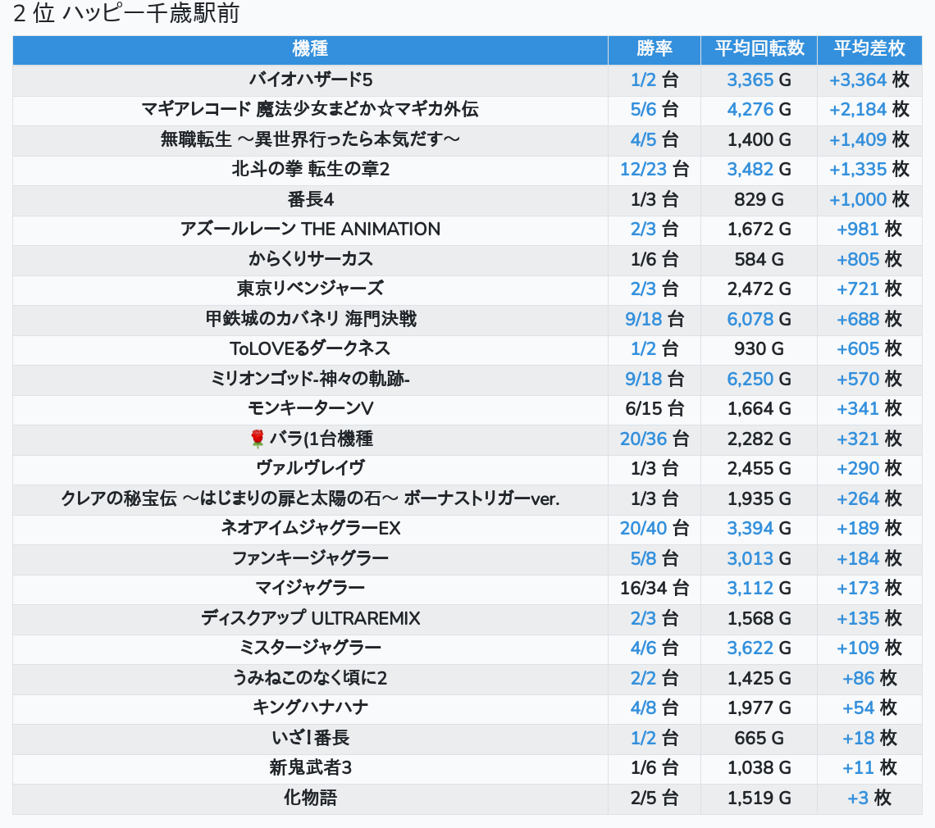The image size is (935, 828).
Task: Sort table by 勝率 column header
Action: [x=654, y=48]
